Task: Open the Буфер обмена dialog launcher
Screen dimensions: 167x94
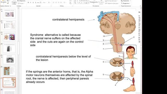Action: pyautogui.click(x=10, y=6)
